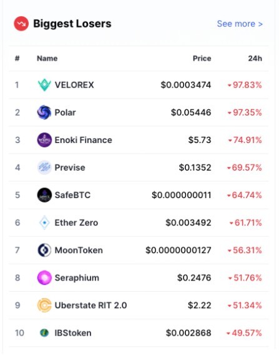
Task: Click the SafeBTC black logo icon
Action: [44, 195]
